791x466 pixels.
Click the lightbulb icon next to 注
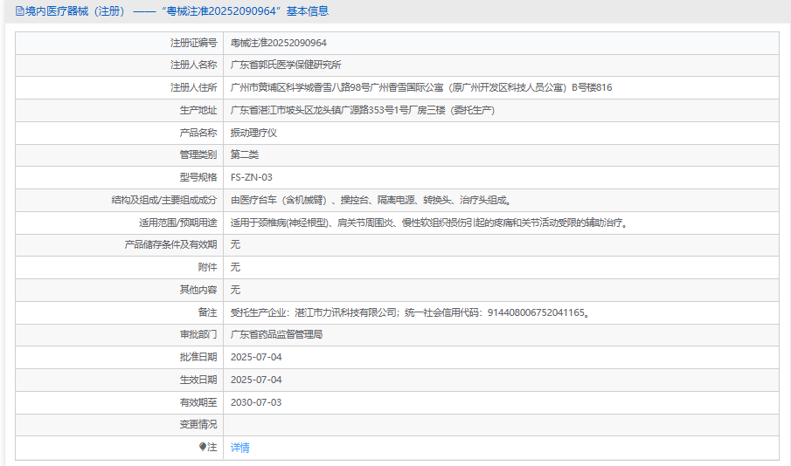coord(203,447)
